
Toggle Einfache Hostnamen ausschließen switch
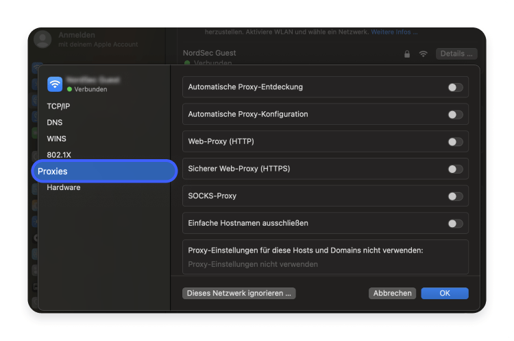point(455,224)
